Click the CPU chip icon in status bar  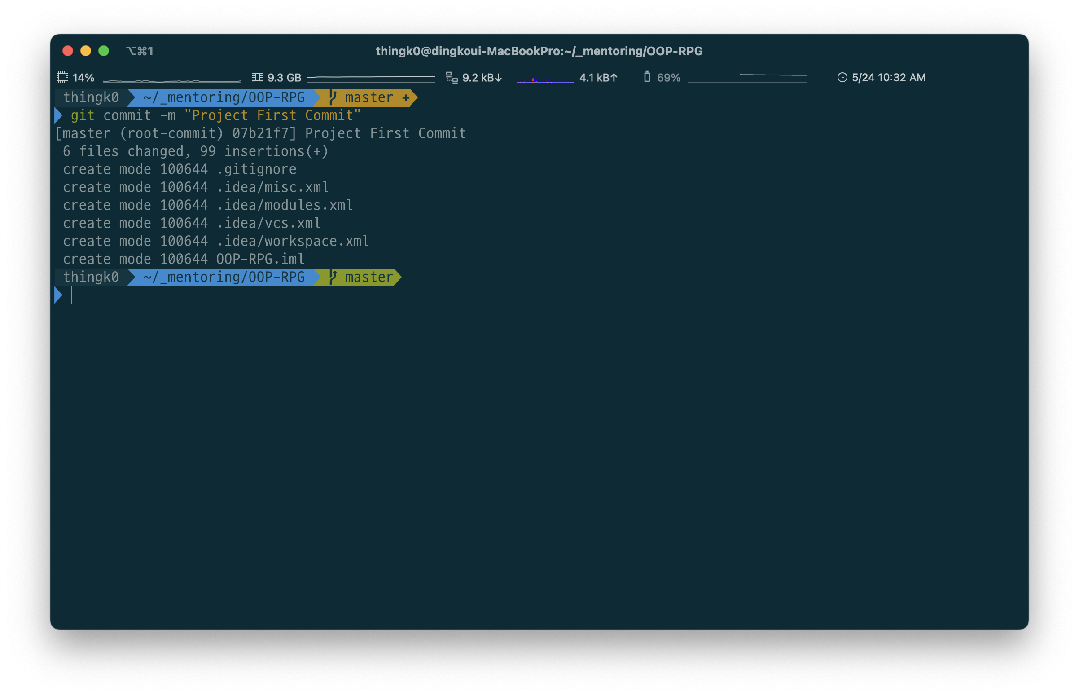click(62, 77)
